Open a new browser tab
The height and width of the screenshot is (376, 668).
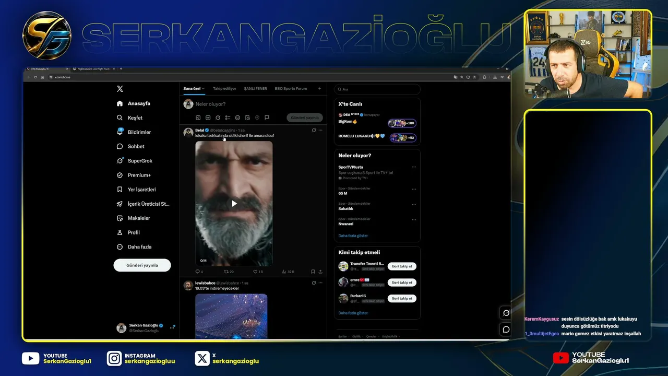tap(121, 69)
